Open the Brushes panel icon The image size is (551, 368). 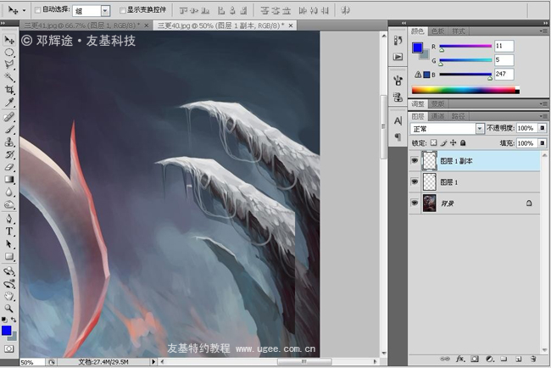tap(398, 81)
